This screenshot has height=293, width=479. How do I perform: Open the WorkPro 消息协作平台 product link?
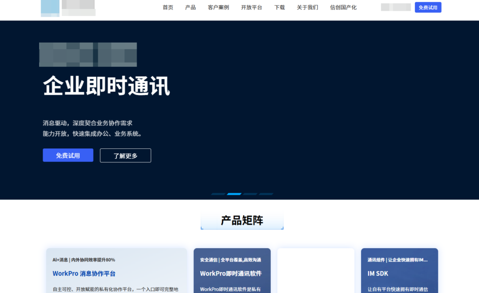click(84, 273)
